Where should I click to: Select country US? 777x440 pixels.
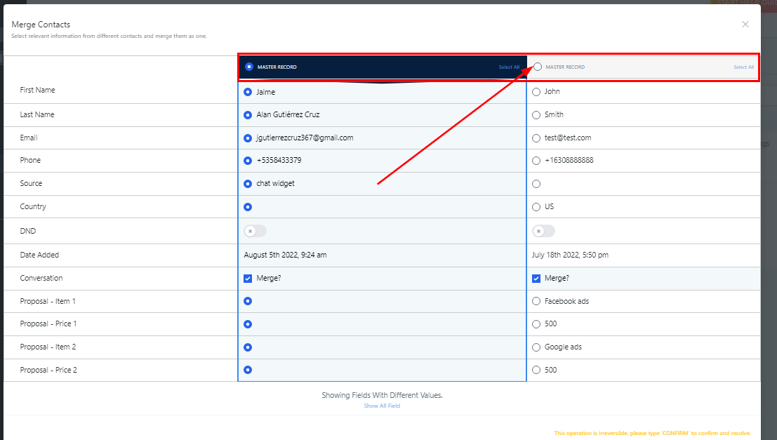[x=536, y=207]
